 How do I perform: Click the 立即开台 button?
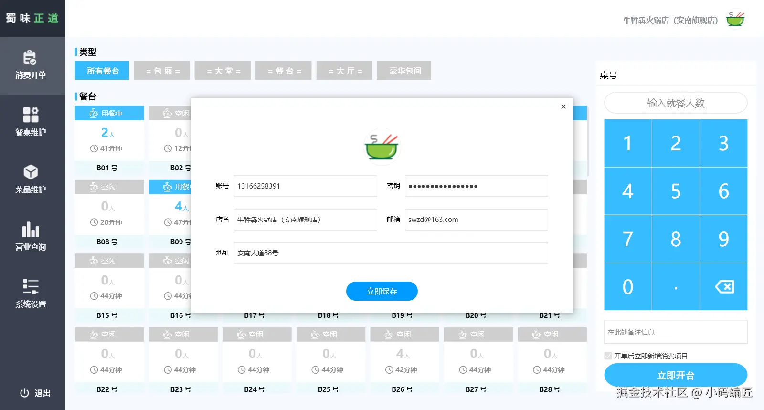676,375
